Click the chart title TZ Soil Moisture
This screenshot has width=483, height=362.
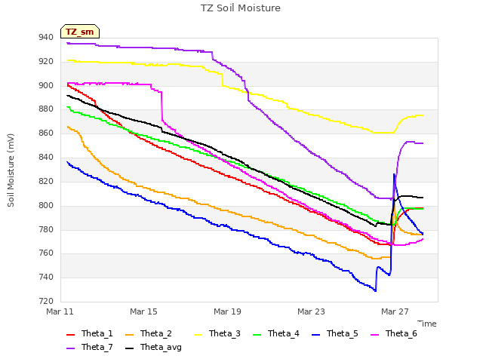click(x=241, y=8)
